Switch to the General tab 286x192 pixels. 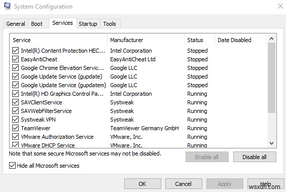[x=16, y=24]
